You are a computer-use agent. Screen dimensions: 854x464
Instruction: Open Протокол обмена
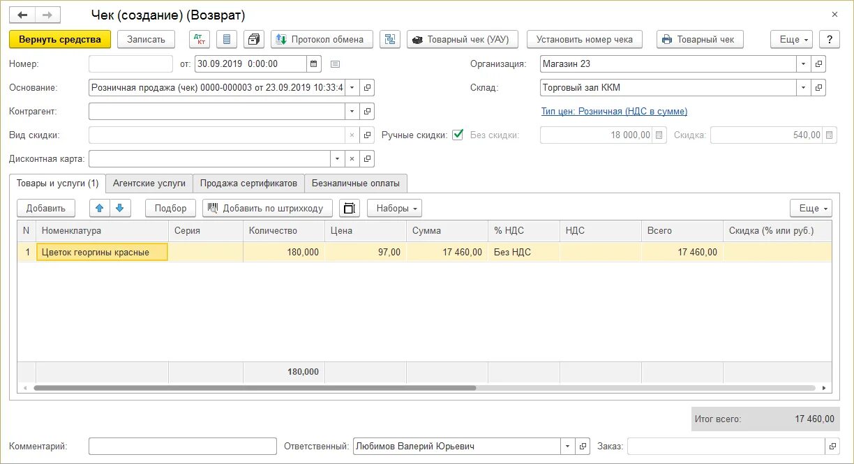[x=322, y=39]
